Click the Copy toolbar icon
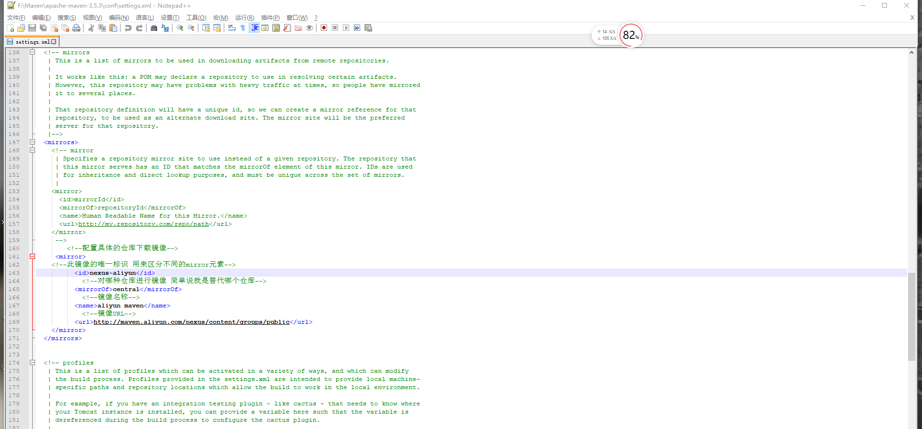 click(x=102, y=28)
